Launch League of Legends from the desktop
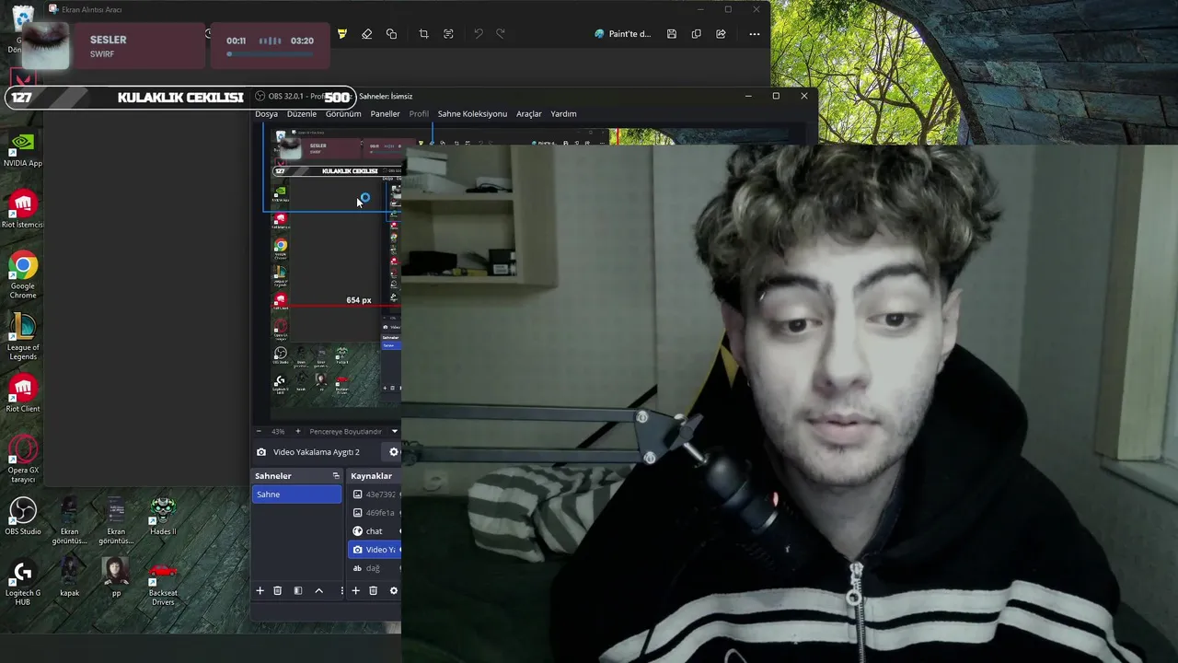 click(x=23, y=337)
